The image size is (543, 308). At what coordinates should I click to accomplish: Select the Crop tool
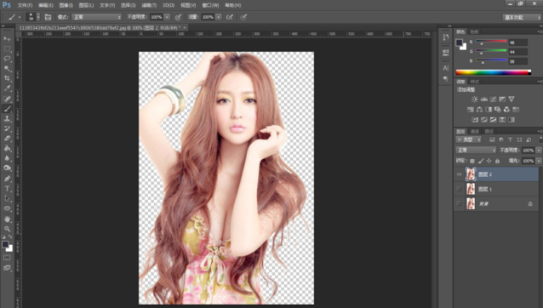8,78
